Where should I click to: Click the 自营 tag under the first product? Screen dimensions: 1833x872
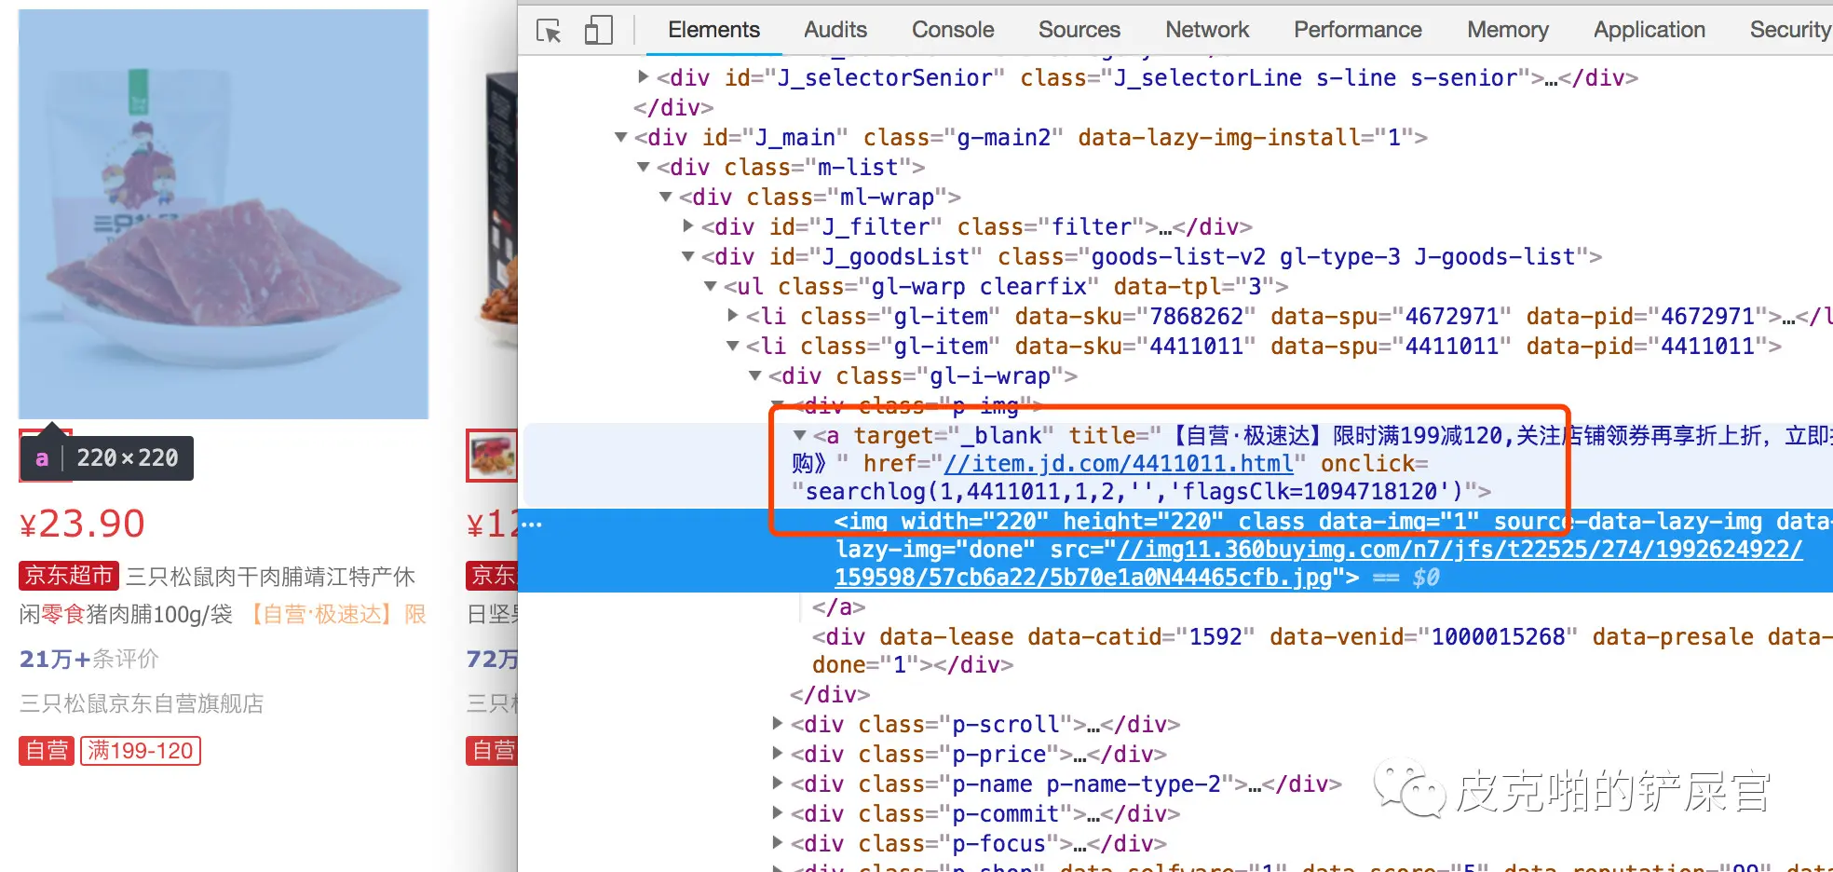click(x=47, y=751)
